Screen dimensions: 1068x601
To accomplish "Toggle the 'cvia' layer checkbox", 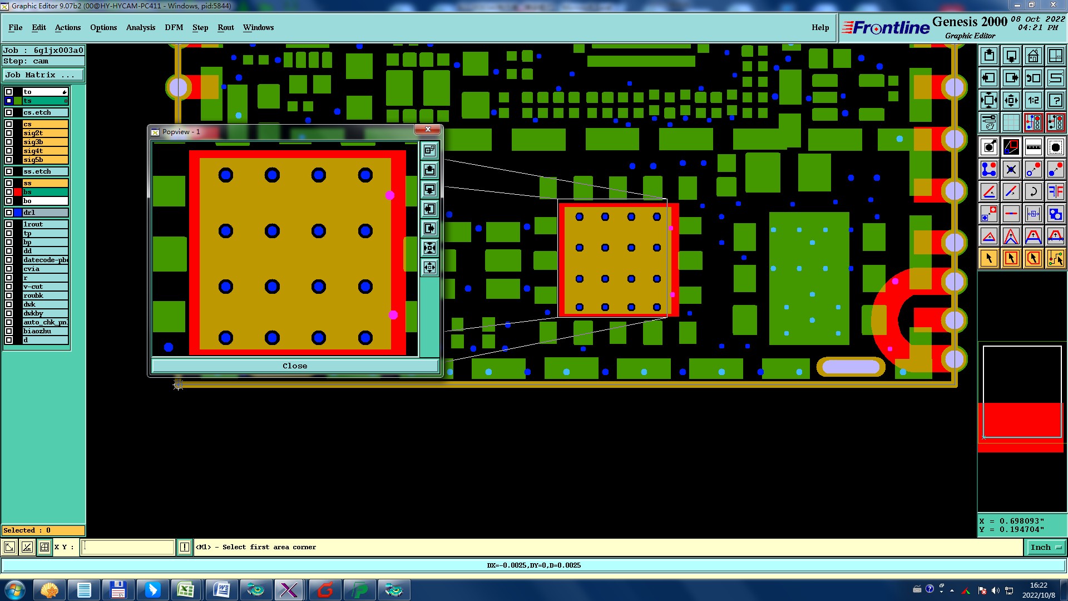I will coord(9,269).
